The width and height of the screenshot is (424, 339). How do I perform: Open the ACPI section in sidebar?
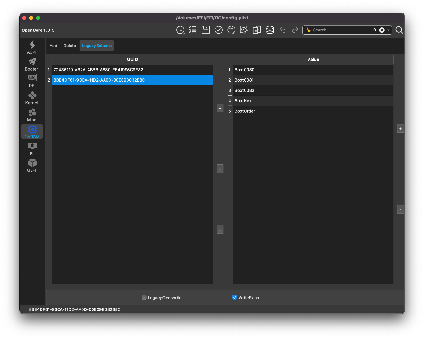pyautogui.click(x=32, y=47)
